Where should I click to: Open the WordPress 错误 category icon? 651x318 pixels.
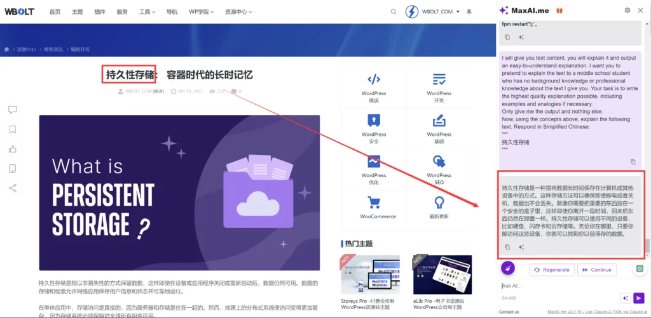tap(374, 79)
